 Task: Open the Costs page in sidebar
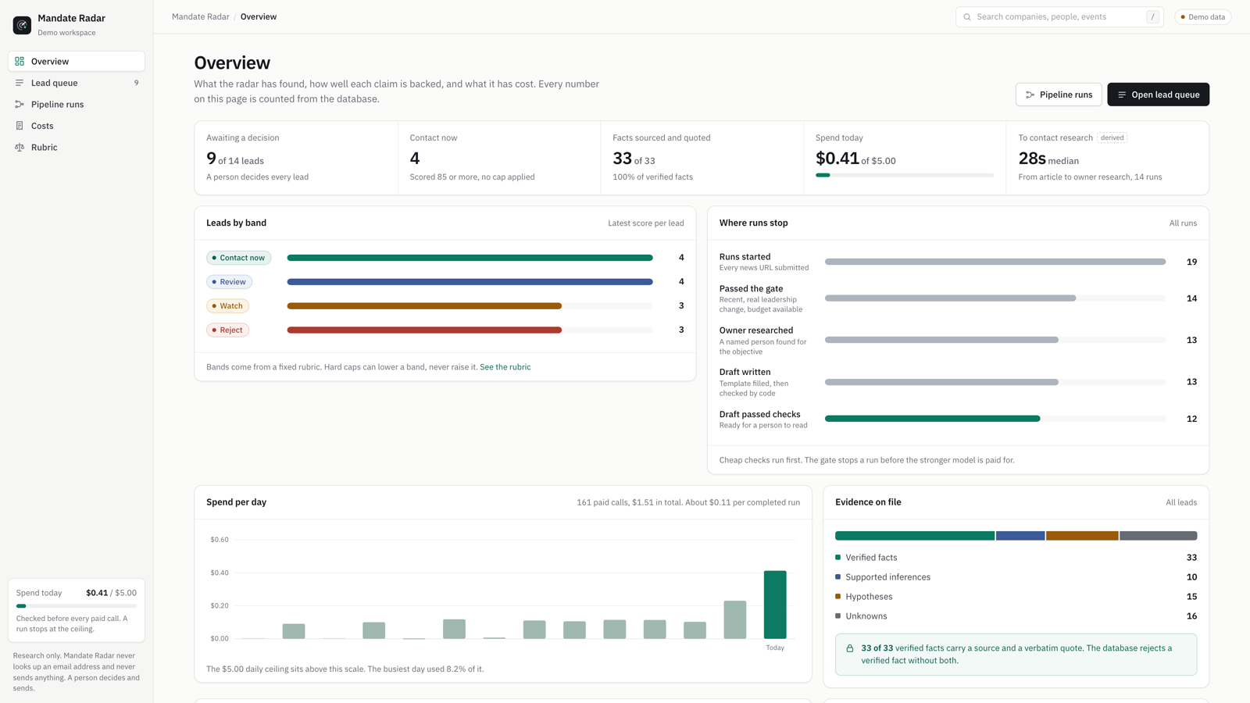(77, 126)
